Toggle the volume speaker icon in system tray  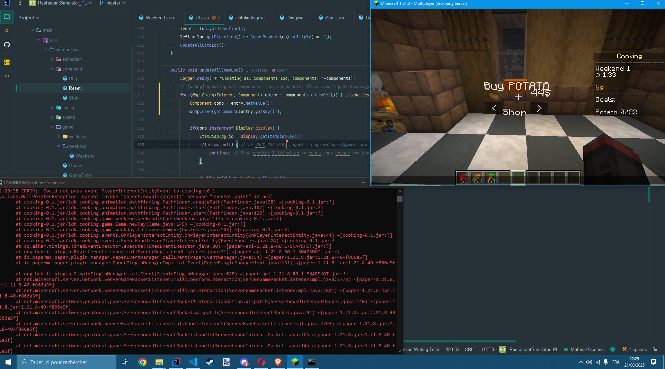coord(589,362)
